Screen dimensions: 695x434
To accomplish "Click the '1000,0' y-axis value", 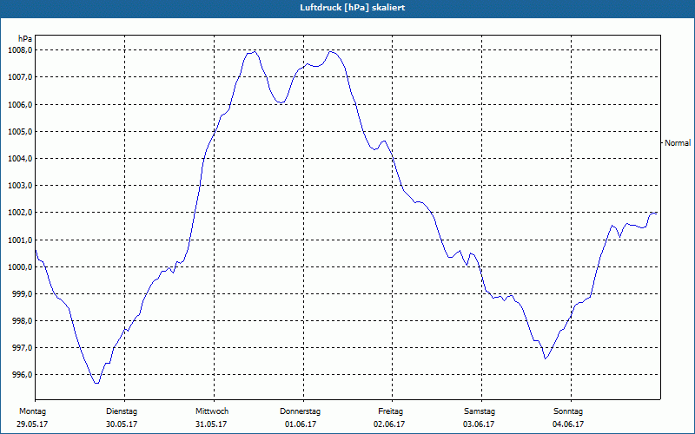I will click(20, 267).
